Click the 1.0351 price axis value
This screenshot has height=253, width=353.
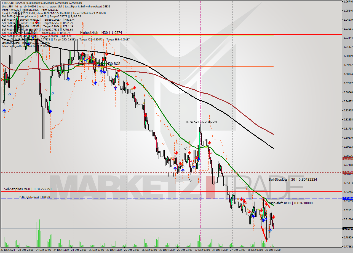[348, 29]
